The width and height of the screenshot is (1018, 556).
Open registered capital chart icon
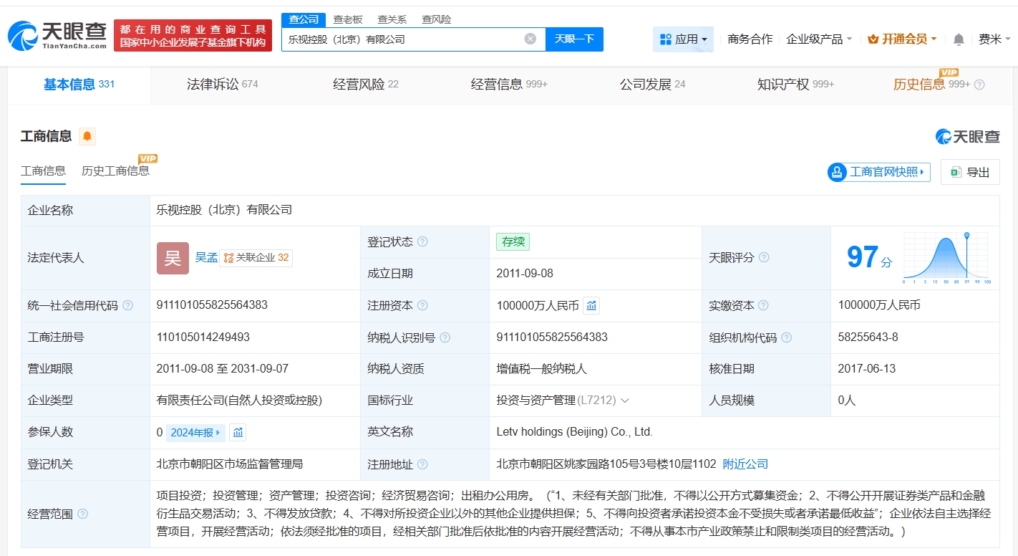(591, 306)
